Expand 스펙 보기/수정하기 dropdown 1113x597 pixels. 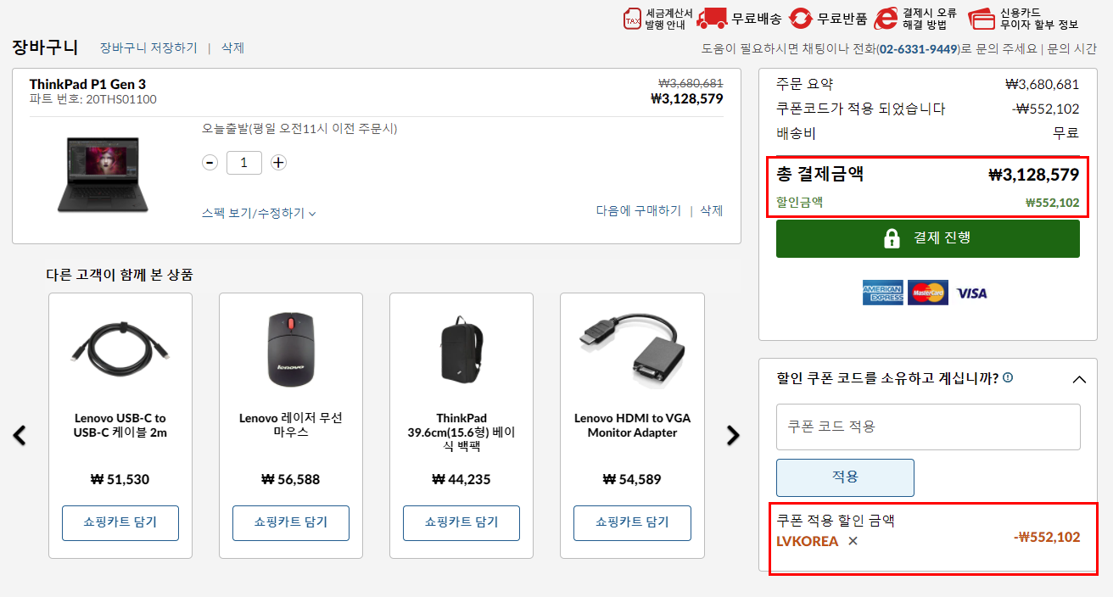[x=259, y=213]
